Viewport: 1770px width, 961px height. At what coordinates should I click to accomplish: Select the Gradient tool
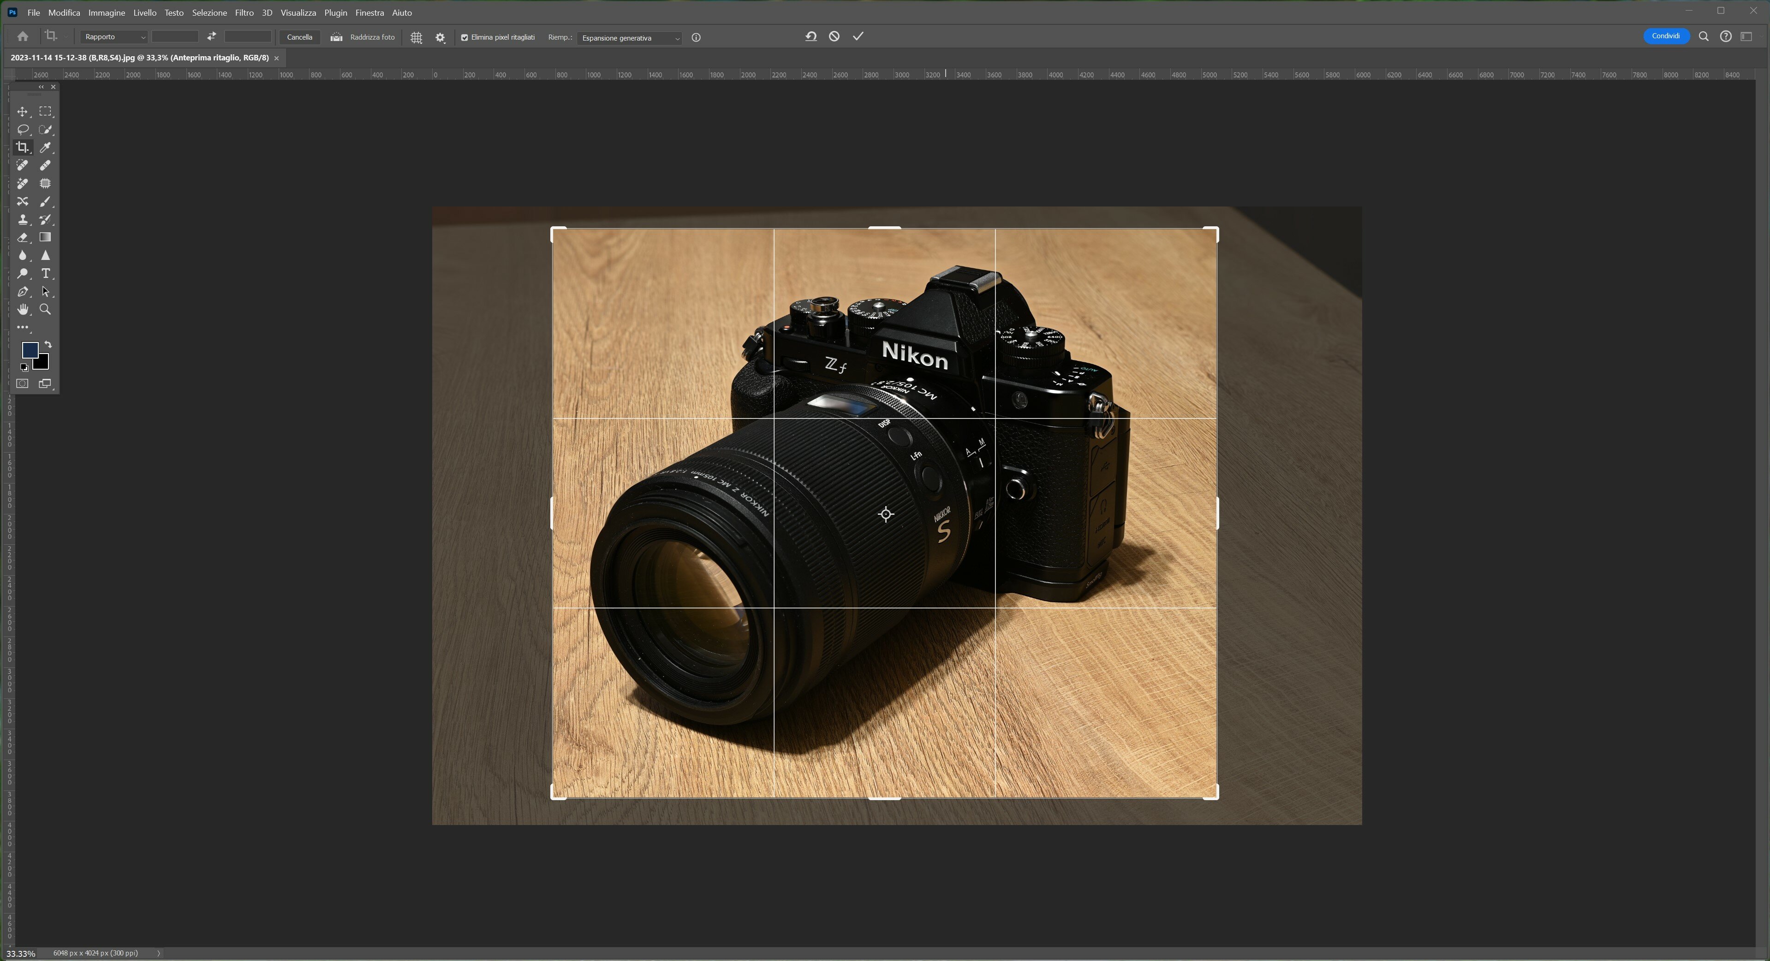click(45, 237)
